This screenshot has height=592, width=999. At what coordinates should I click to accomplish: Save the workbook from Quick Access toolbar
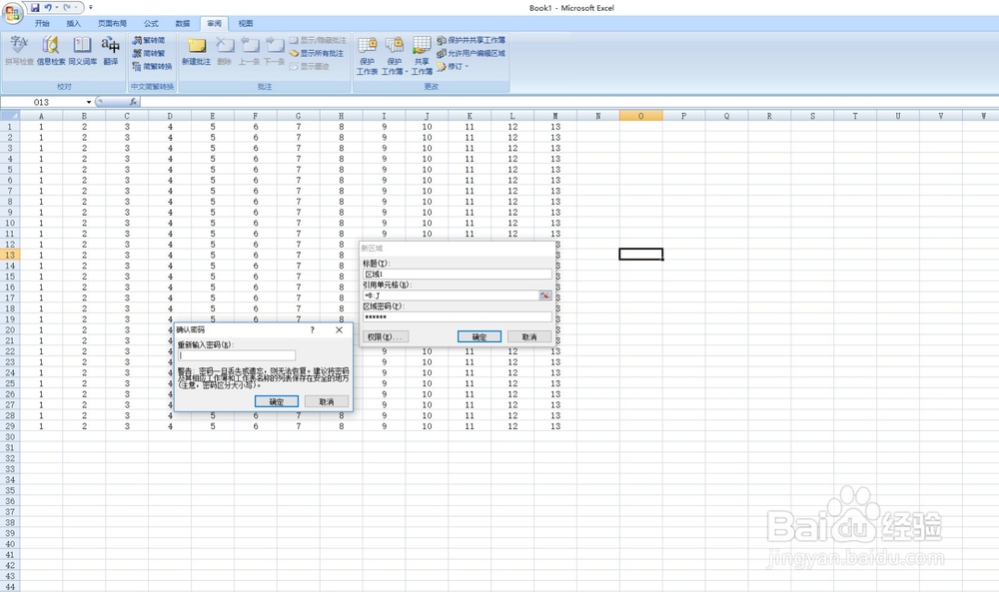pyautogui.click(x=35, y=8)
